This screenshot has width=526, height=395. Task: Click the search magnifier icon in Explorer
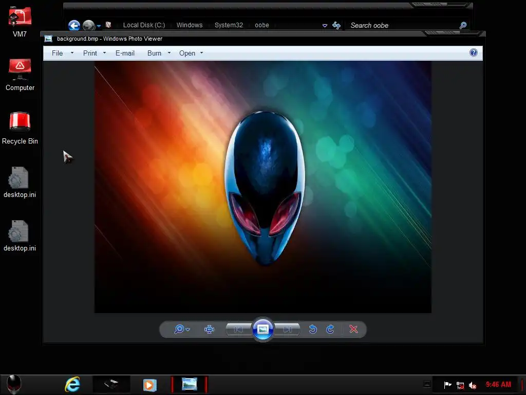click(463, 25)
